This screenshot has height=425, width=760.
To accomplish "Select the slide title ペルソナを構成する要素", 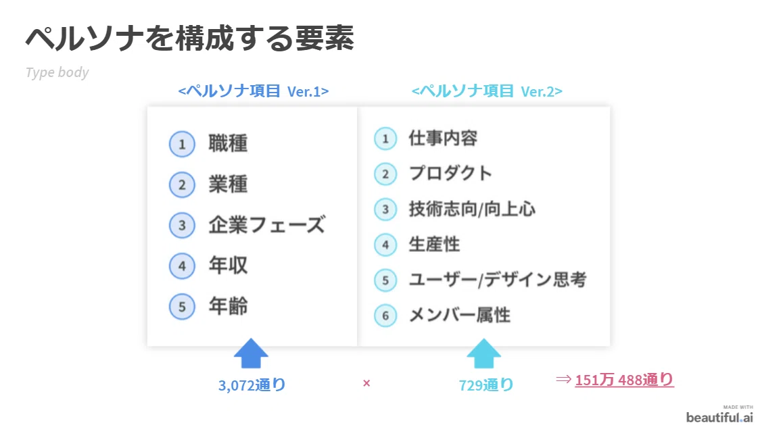I will [190, 39].
